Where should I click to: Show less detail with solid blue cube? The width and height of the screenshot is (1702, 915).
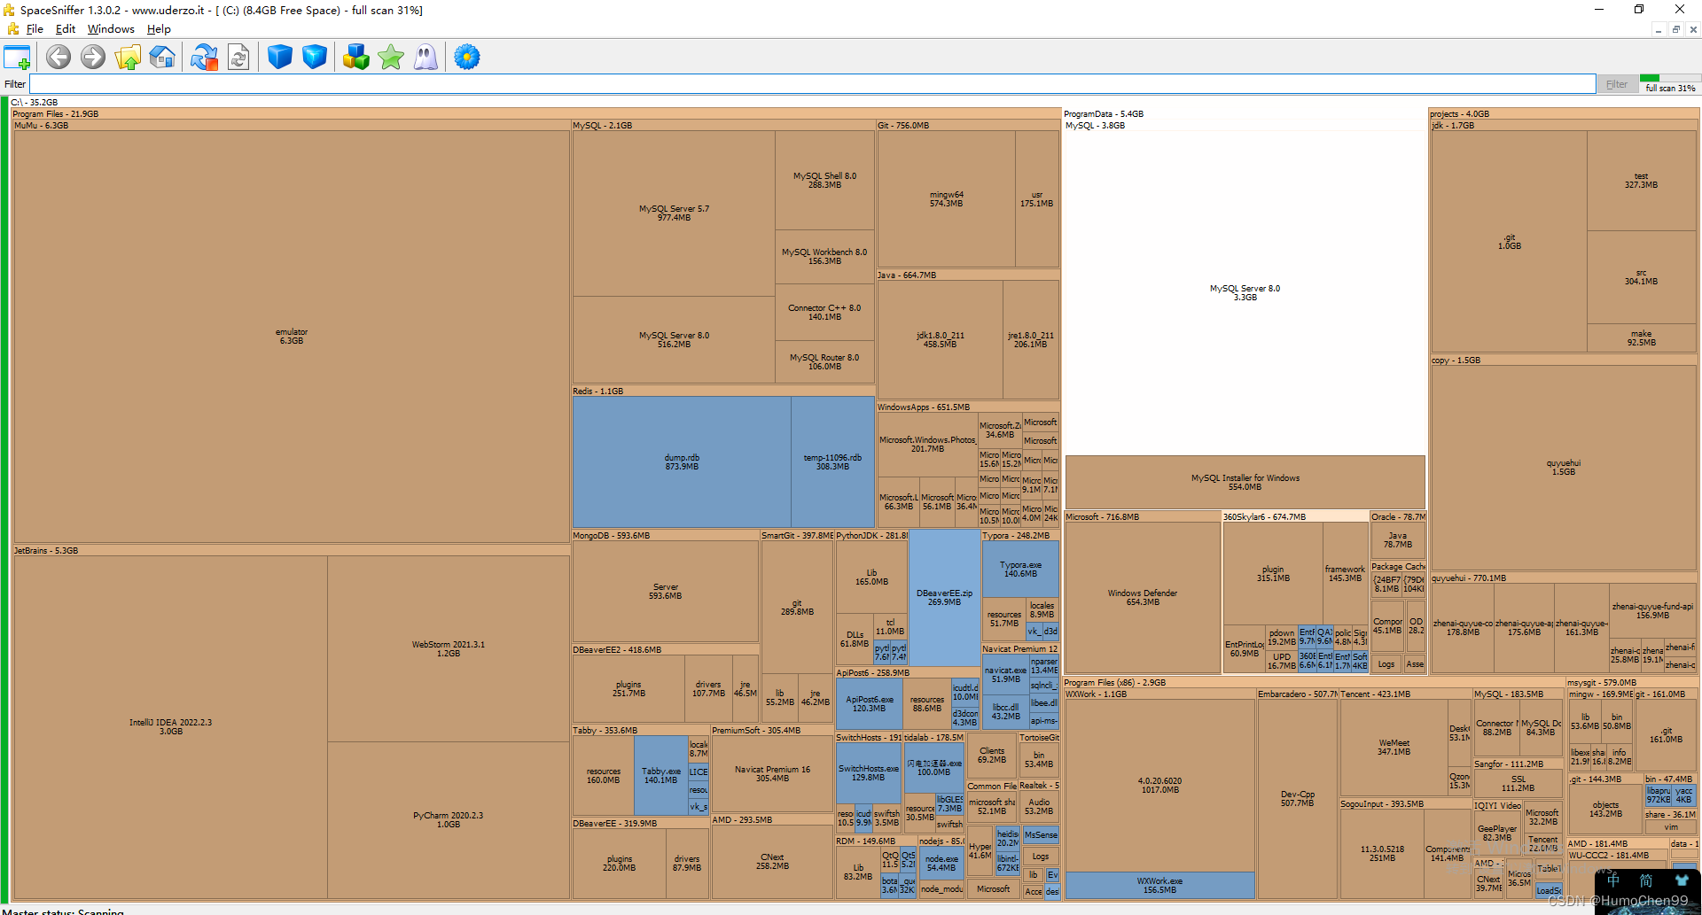click(x=280, y=58)
